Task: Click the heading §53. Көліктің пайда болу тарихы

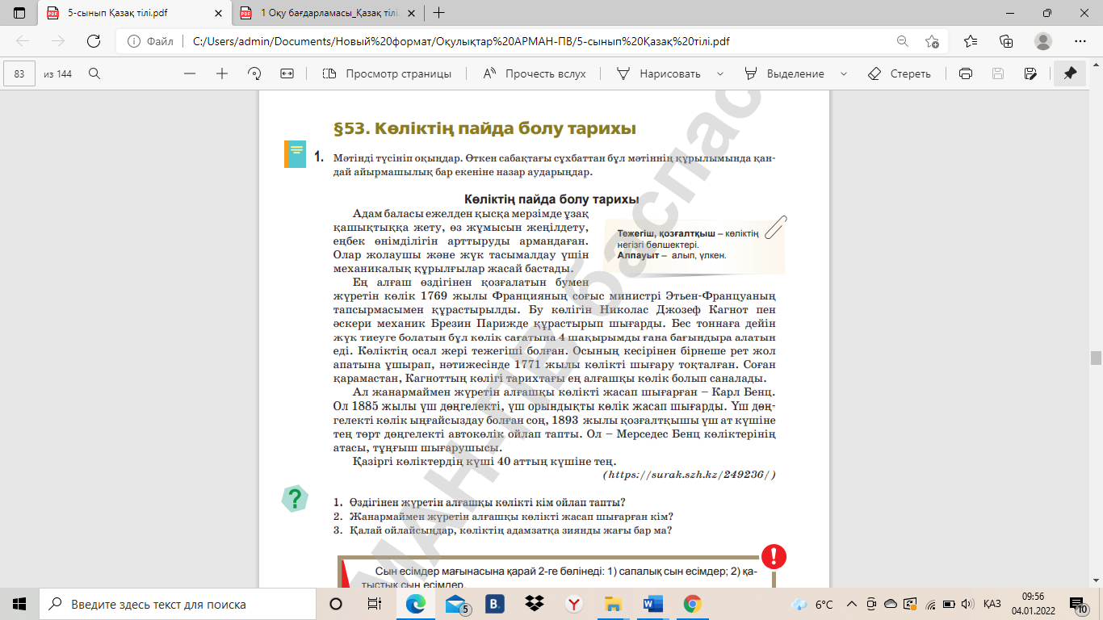Action: pos(485,128)
